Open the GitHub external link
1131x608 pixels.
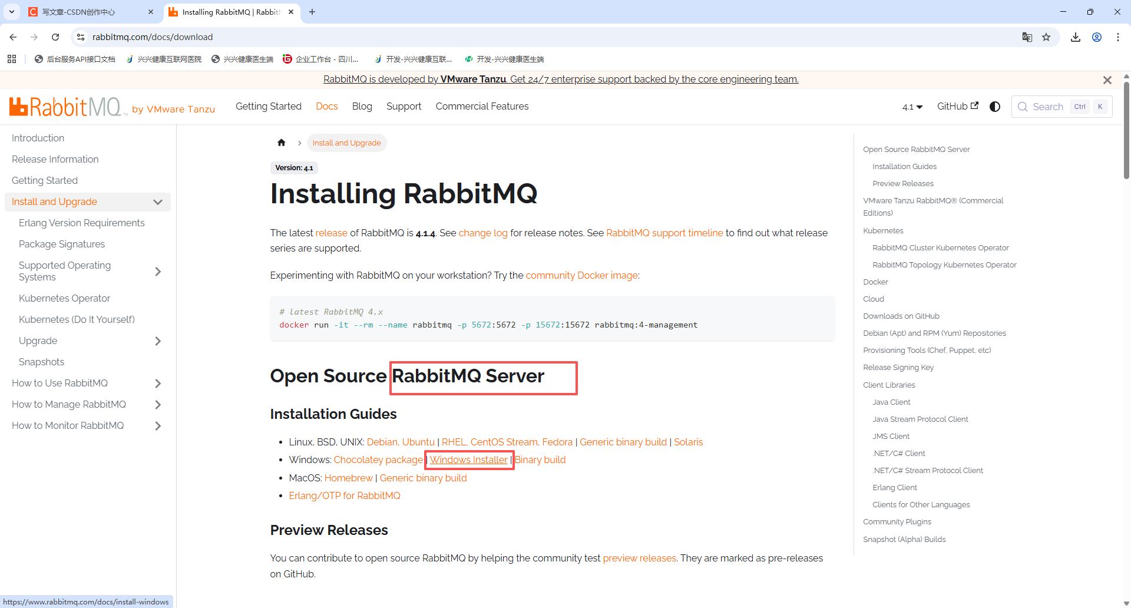tap(958, 106)
